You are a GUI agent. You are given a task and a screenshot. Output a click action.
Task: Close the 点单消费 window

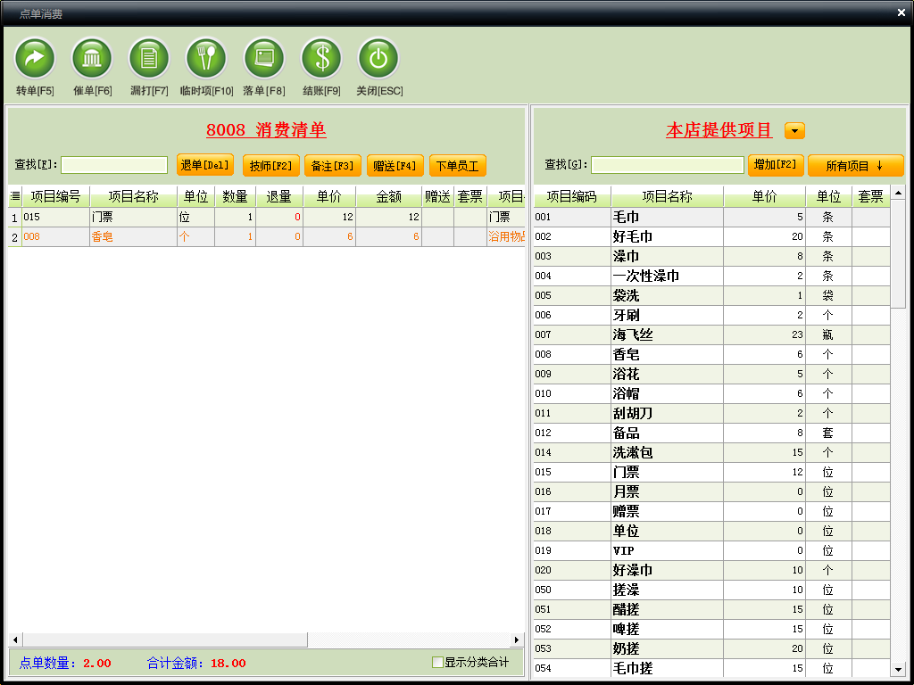tap(902, 12)
